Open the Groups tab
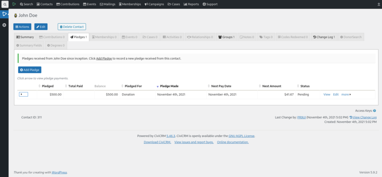Screen dimensions: 382x177 pos(226,37)
